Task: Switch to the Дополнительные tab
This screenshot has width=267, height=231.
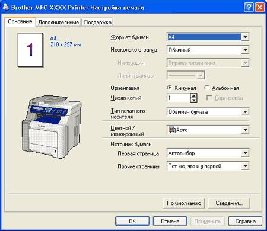Action: pyautogui.click(x=58, y=22)
